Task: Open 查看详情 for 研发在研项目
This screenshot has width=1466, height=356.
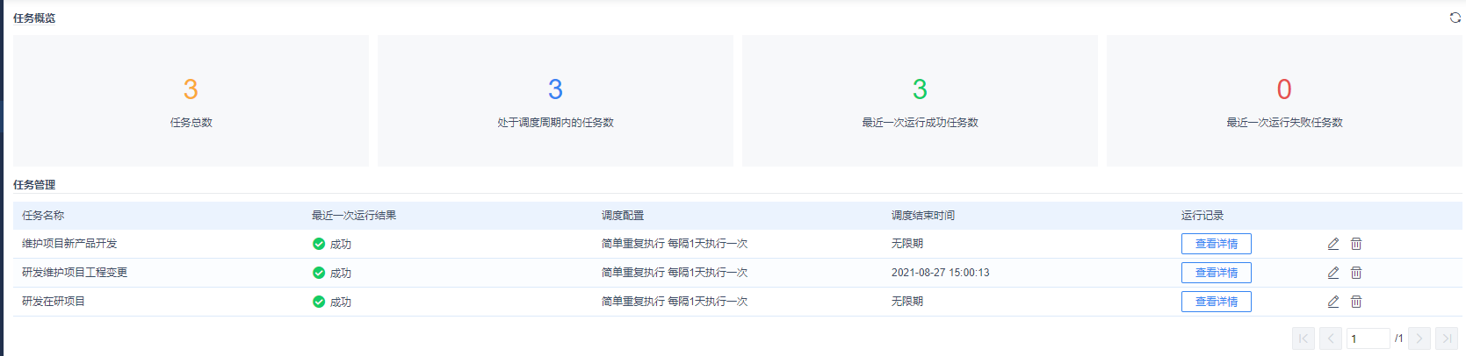Action: pyautogui.click(x=1216, y=302)
